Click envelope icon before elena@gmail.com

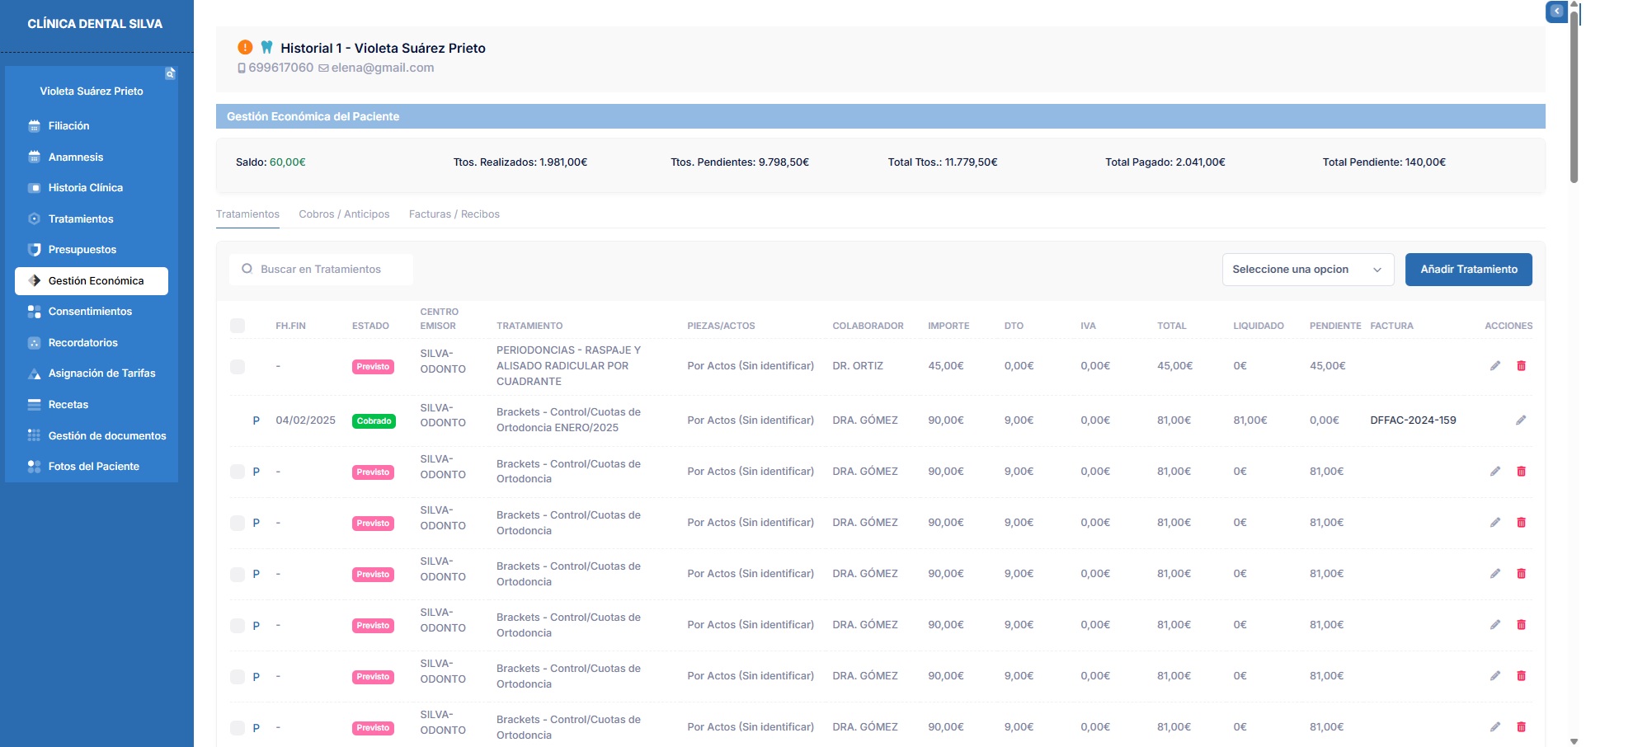point(323,68)
